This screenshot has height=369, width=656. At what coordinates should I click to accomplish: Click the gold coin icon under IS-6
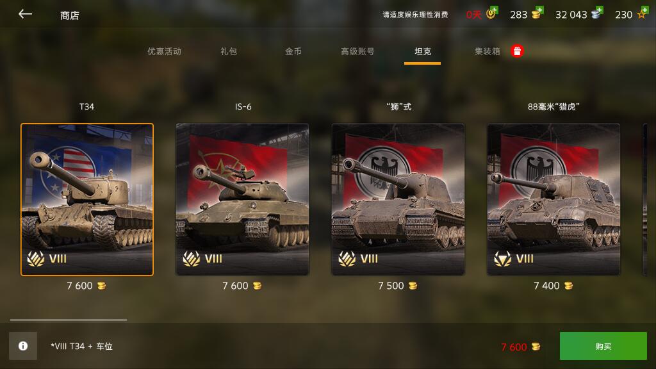pos(257,286)
